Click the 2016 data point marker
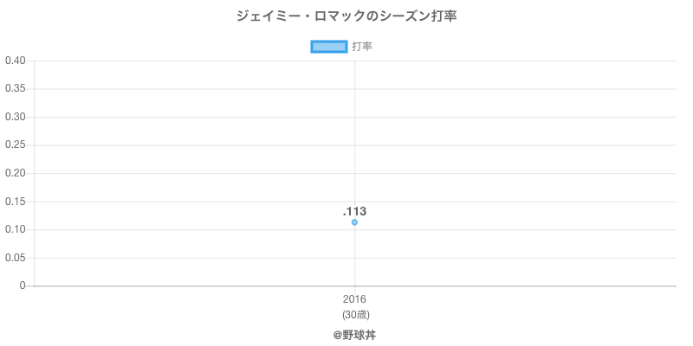Viewport: 693px width, 346px height. click(x=354, y=222)
